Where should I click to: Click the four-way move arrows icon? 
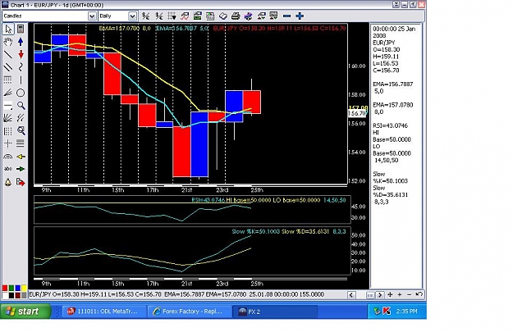390,295
